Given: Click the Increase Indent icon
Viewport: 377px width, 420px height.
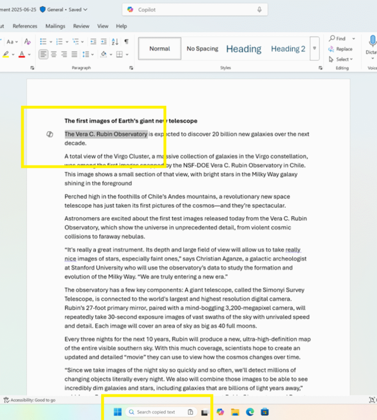Looking at the screenshot, I should (x=104, y=41).
